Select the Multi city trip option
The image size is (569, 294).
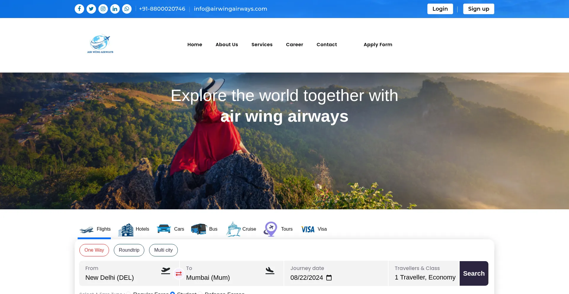163,250
